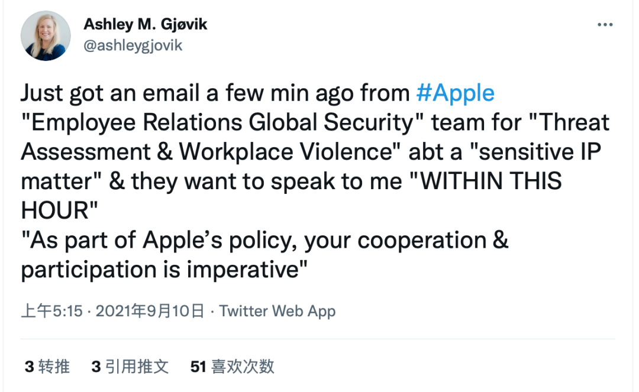Click the @ashleygjovik handle
Screen dimensions: 639x392
(133, 46)
